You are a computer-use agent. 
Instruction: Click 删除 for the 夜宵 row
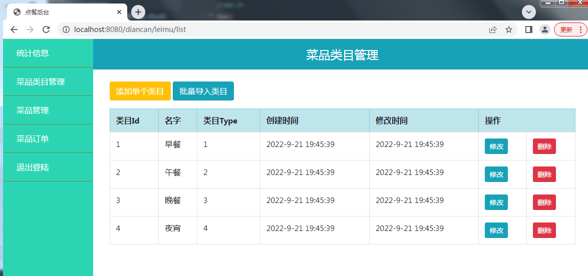544,230
